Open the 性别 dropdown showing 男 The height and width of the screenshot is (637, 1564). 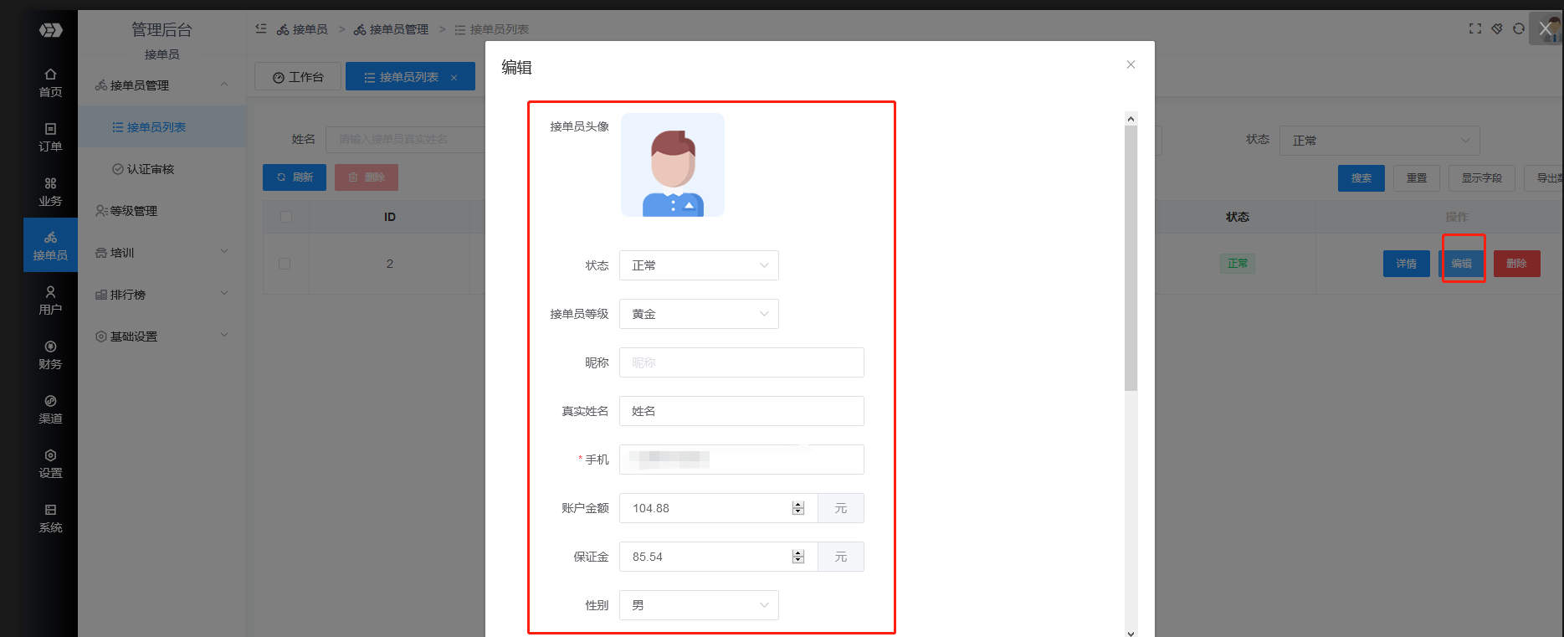[699, 605]
